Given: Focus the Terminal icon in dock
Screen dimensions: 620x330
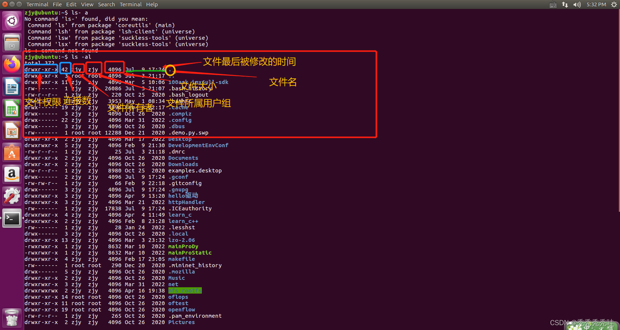Looking at the screenshot, I should 12,218.
